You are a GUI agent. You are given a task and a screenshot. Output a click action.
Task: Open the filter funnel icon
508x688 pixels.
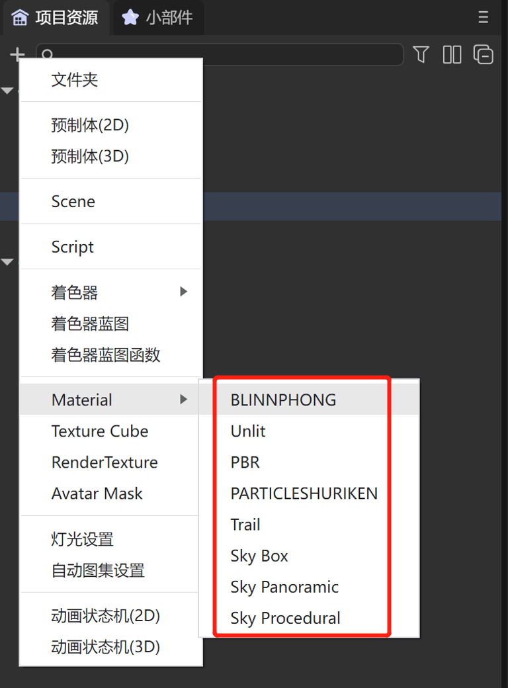(x=421, y=55)
